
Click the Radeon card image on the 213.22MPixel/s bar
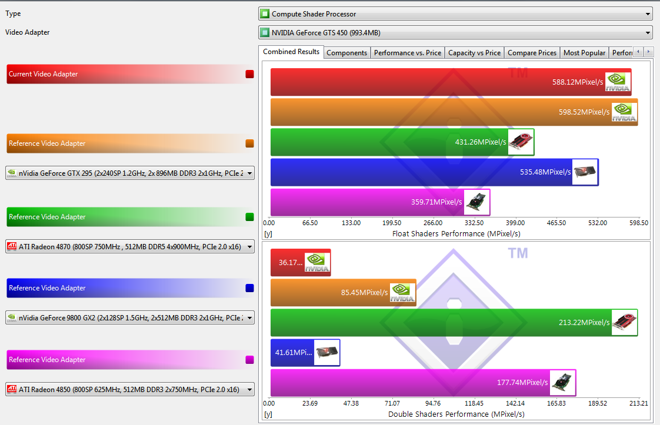point(624,322)
